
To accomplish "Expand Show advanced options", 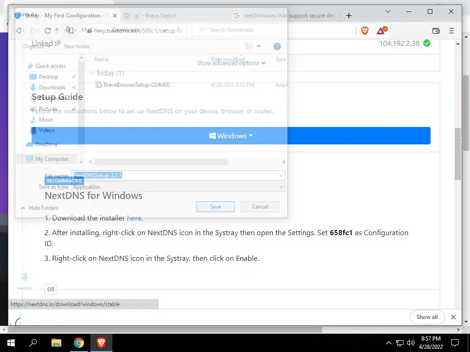I will coord(231,63).
